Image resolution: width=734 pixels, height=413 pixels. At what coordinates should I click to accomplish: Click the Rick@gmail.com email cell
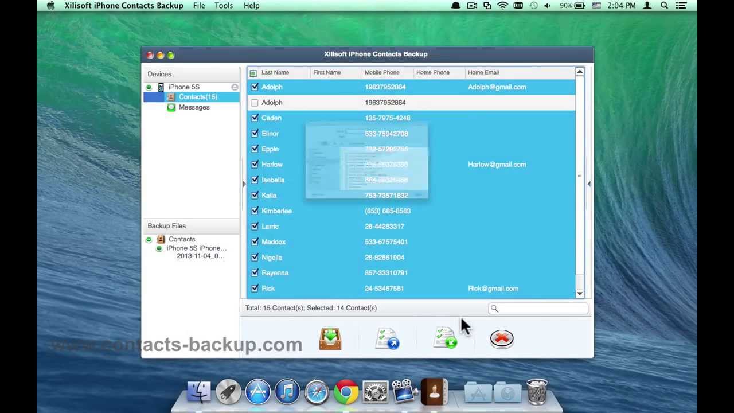point(493,289)
